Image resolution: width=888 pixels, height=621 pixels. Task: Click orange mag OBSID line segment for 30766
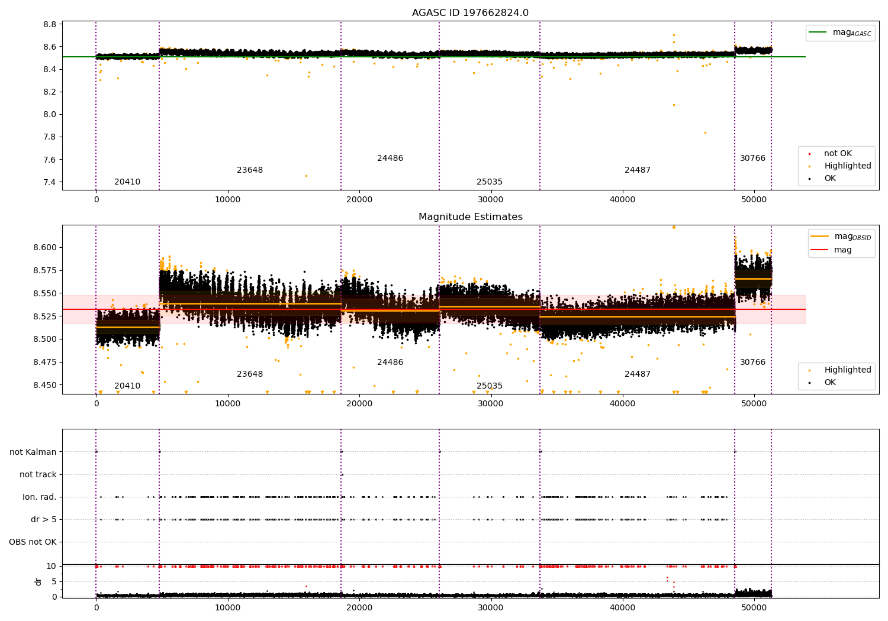click(x=753, y=279)
